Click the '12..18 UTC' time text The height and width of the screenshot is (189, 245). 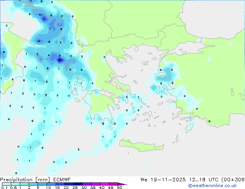point(204,180)
